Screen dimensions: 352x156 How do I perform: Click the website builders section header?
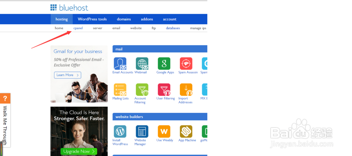click(x=160, y=117)
